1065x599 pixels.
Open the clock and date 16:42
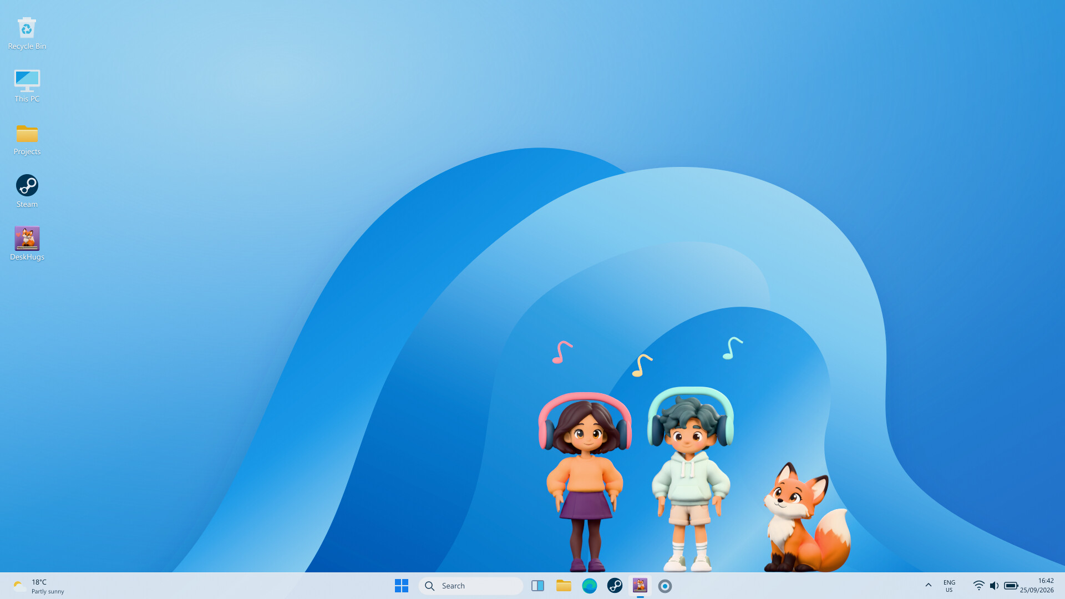click(1037, 586)
